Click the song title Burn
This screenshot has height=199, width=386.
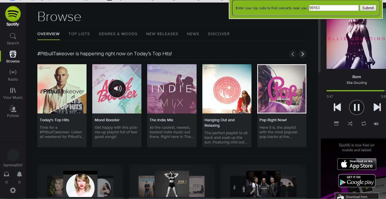click(356, 77)
